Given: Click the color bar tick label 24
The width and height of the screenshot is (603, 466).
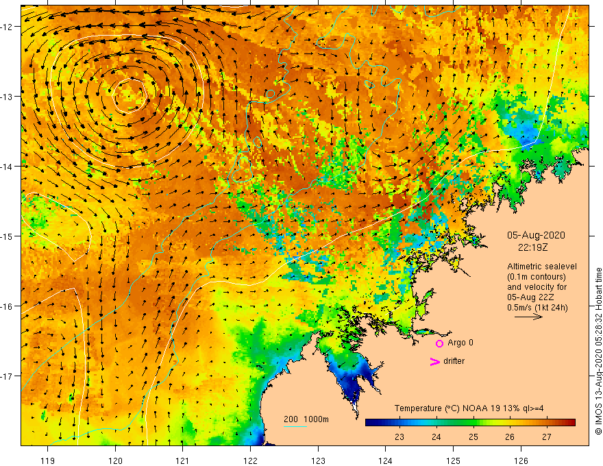Looking at the screenshot, I should click(x=436, y=437).
